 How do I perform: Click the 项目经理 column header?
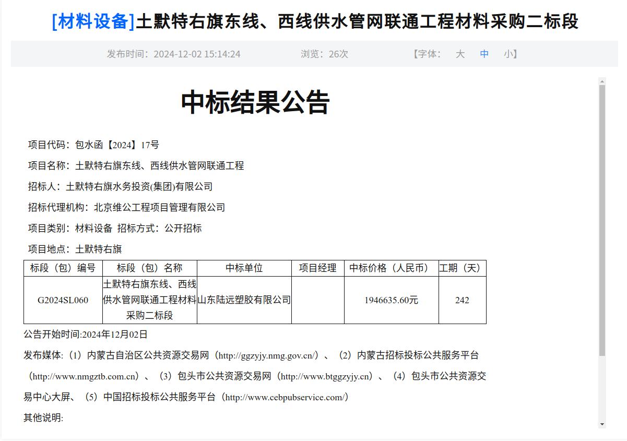pyautogui.click(x=317, y=268)
